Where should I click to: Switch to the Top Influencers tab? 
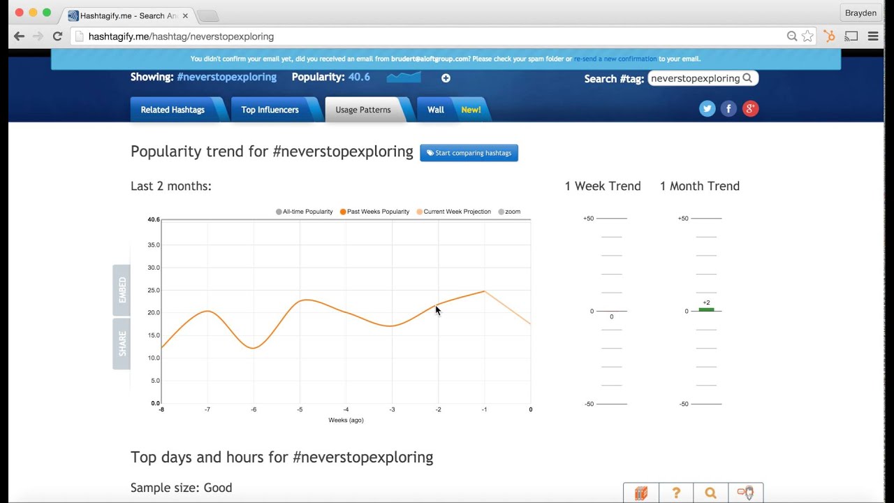click(x=270, y=110)
